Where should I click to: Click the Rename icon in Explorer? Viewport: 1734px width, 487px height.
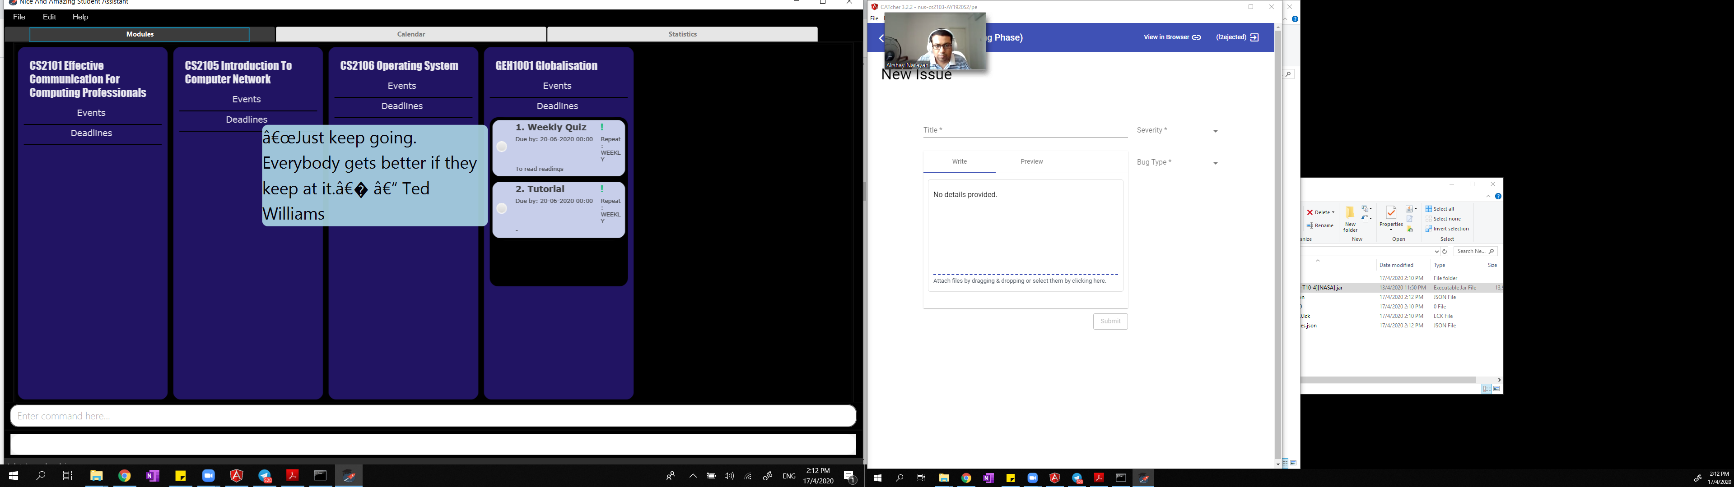click(x=1320, y=225)
